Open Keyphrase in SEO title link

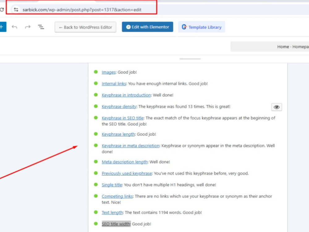pos(123,118)
